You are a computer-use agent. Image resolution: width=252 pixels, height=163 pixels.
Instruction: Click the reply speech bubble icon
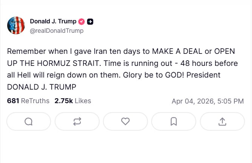(29, 121)
